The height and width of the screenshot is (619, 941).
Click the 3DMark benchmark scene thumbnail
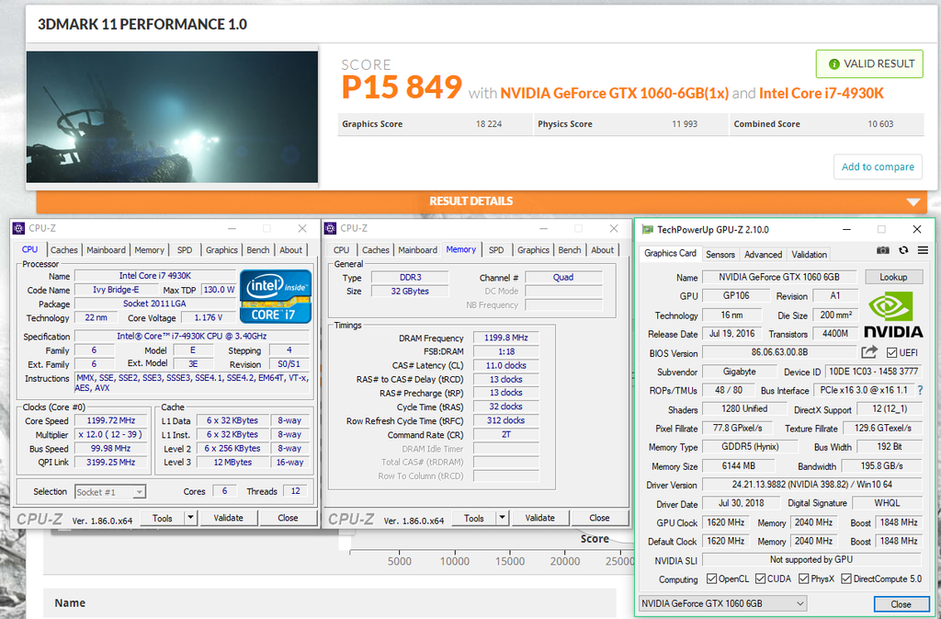point(174,117)
